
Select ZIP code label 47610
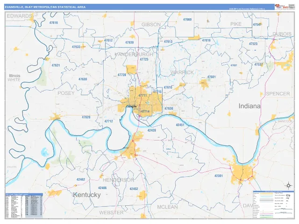coord(168,88)
